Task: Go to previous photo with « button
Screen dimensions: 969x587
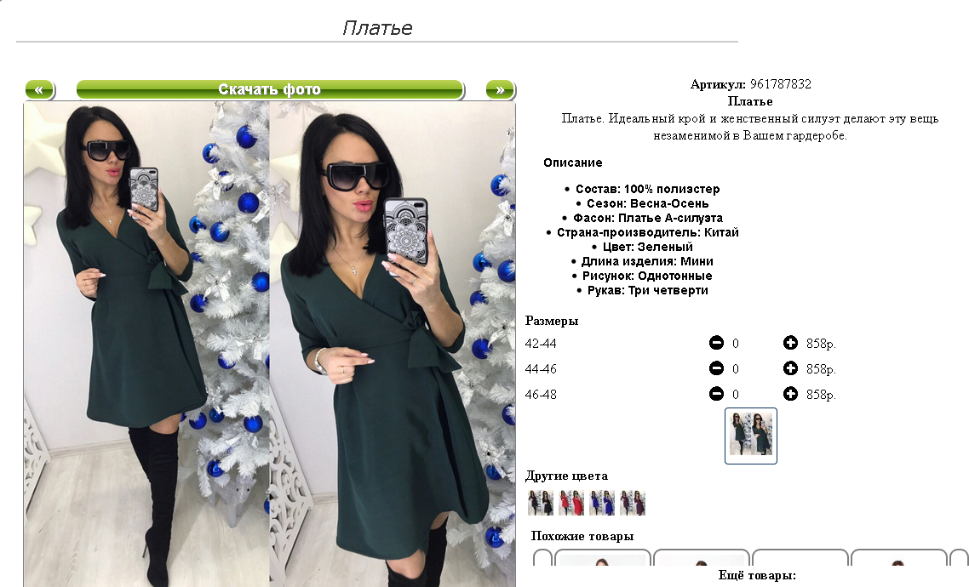Action: [39, 90]
